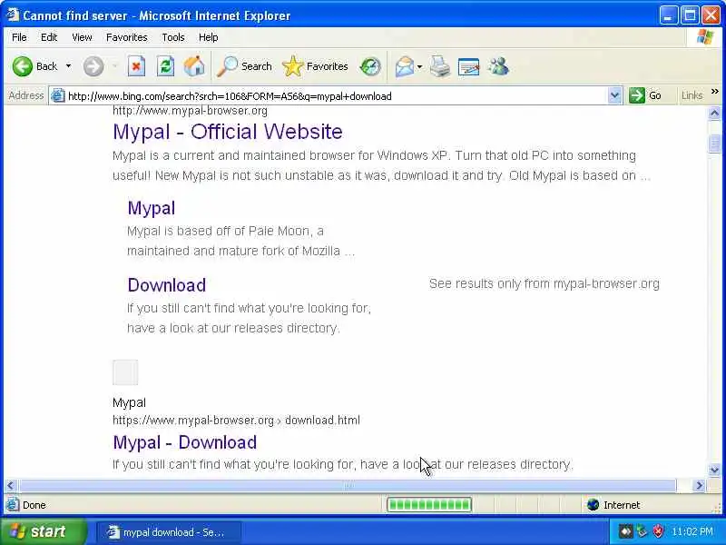Go back with the Back arrow
726x545 pixels.
point(34,66)
